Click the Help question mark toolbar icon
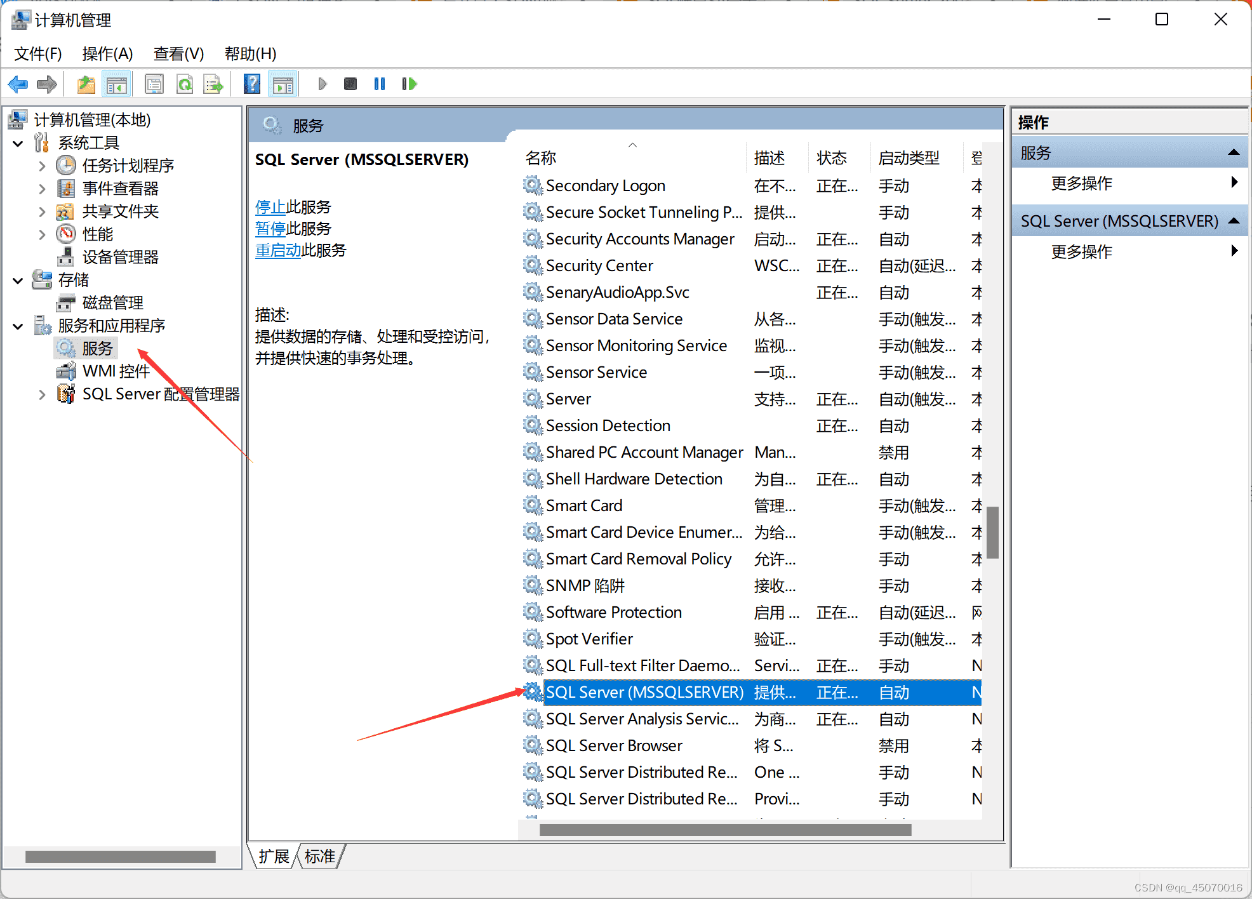 [x=252, y=84]
